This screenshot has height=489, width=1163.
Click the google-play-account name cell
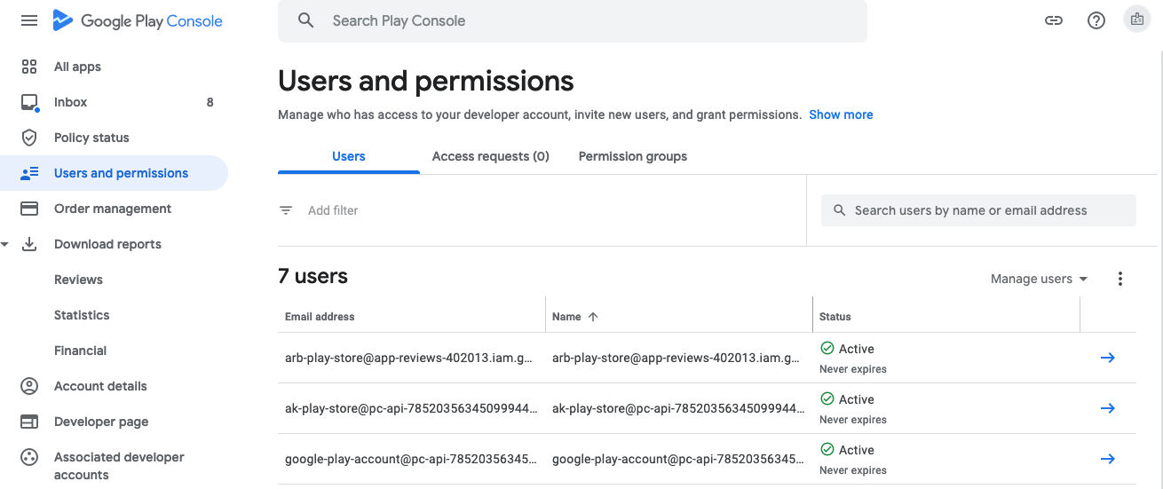(x=679, y=459)
